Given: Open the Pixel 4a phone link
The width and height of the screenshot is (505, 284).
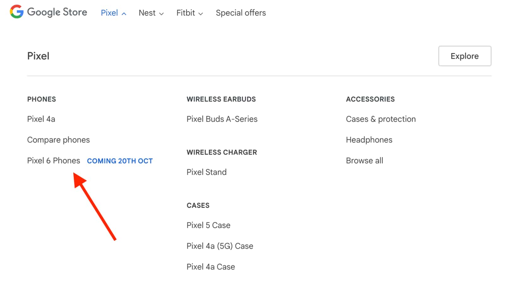Looking at the screenshot, I should pyautogui.click(x=41, y=119).
